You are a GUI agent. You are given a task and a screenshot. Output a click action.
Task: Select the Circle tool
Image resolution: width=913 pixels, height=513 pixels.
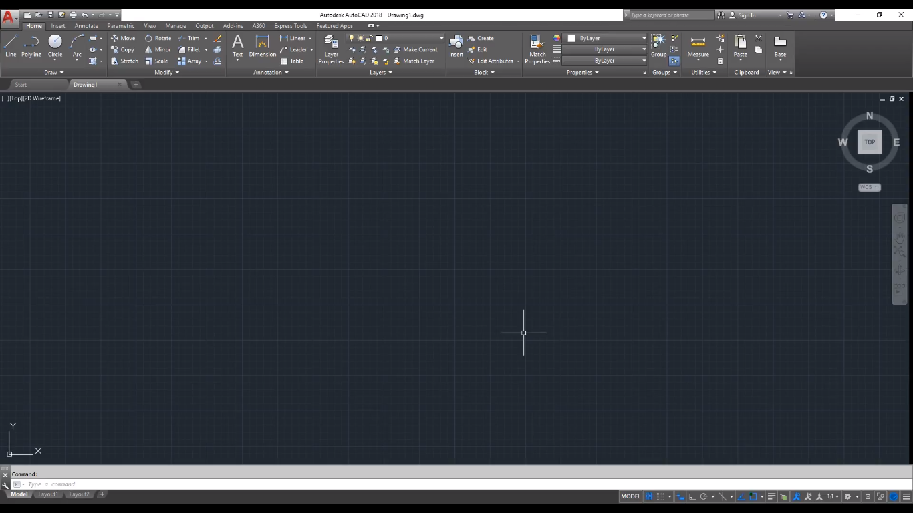54,45
